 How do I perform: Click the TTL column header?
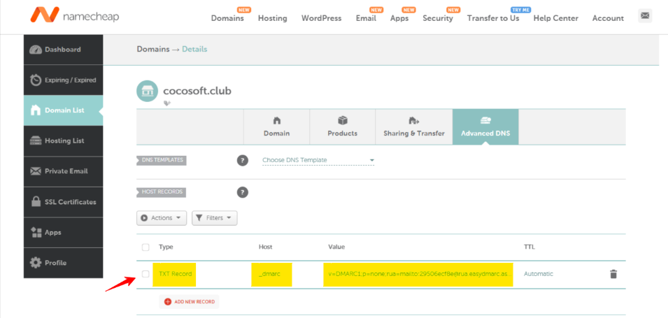pyautogui.click(x=530, y=247)
